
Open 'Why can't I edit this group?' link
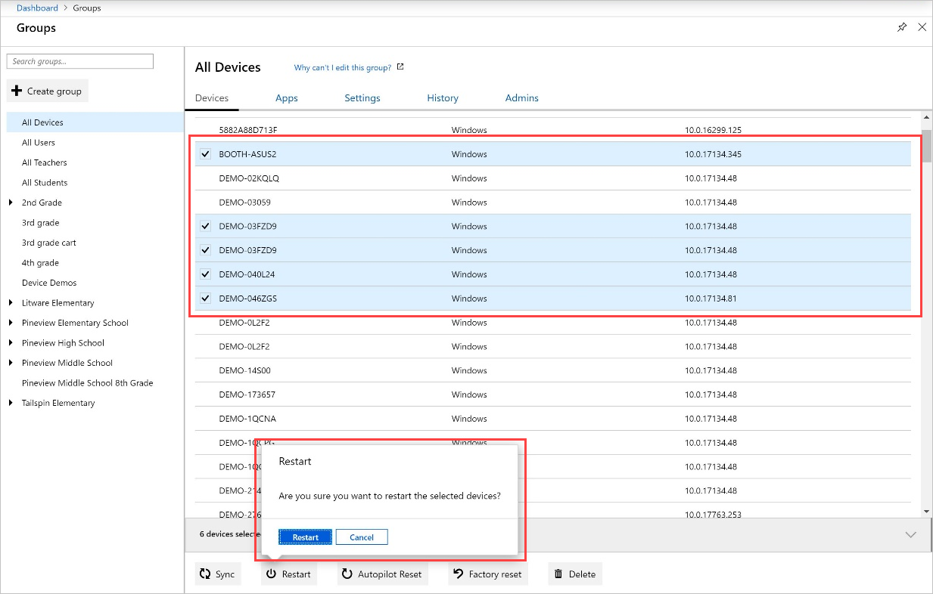[x=342, y=68]
